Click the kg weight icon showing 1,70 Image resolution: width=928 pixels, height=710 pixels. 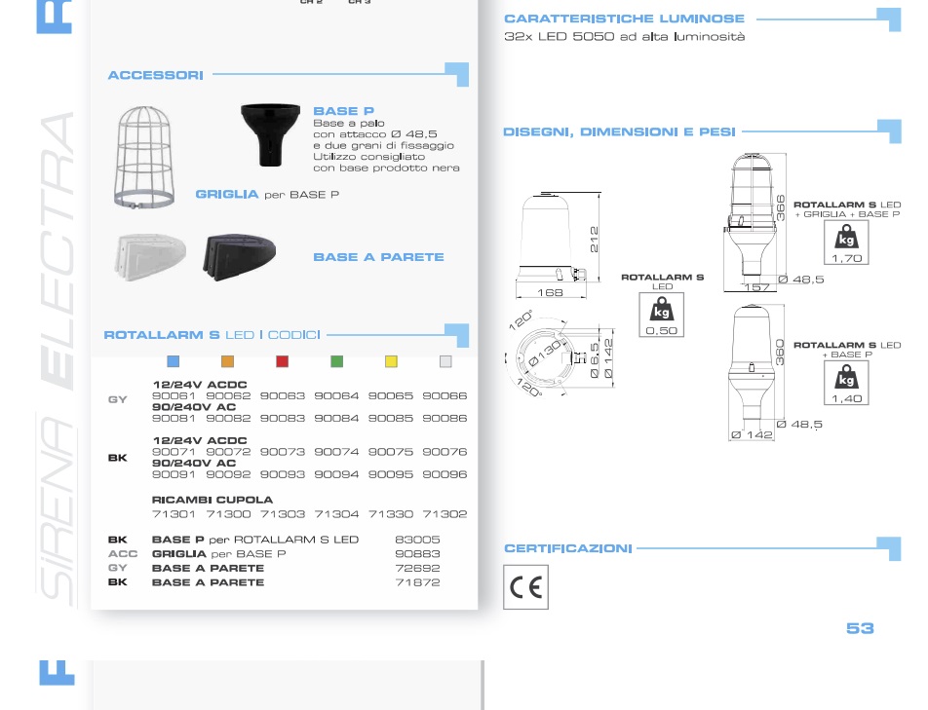pyautogui.click(x=846, y=243)
